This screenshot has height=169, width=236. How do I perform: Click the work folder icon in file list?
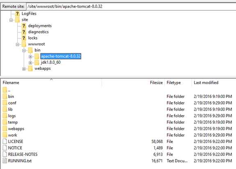tap(5, 135)
